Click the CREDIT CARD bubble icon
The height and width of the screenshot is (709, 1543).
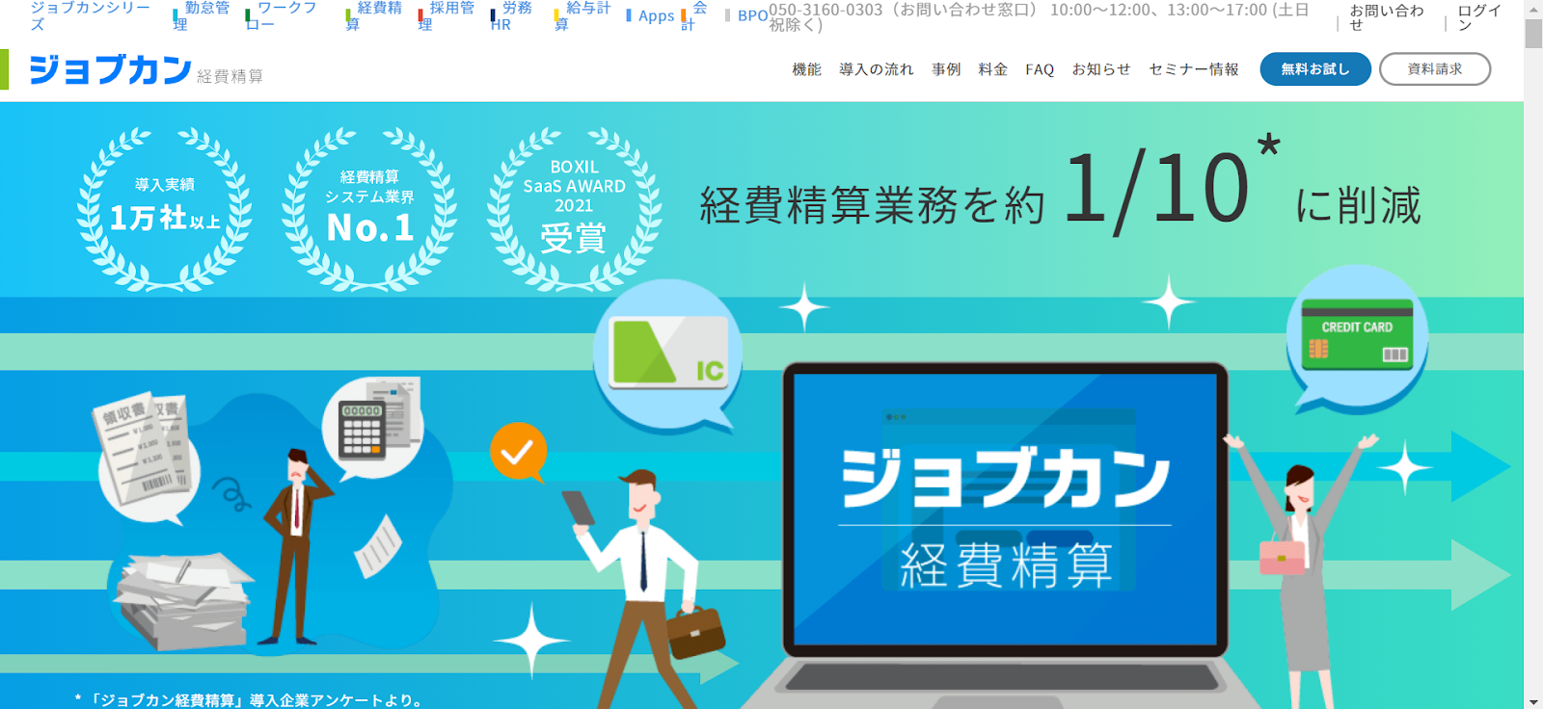(1356, 339)
